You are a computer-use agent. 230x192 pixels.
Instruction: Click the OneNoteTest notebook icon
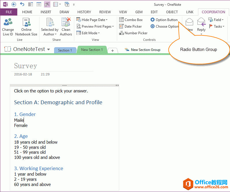7,49
